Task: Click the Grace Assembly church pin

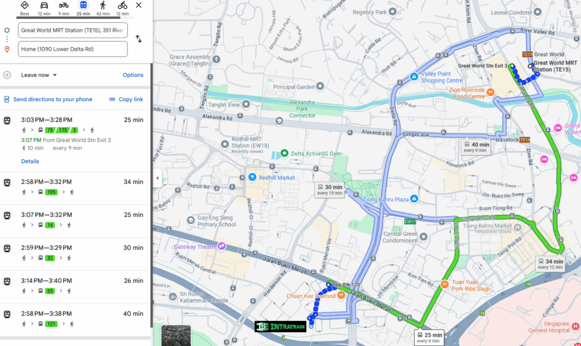Action: pyautogui.click(x=216, y=59)
